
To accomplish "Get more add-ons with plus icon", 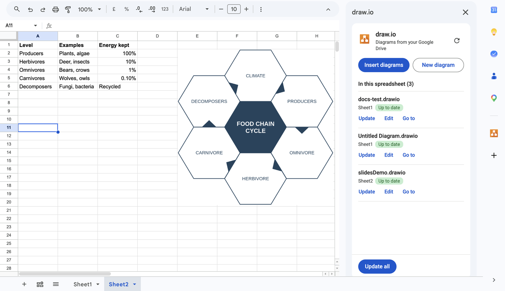I will [494, 155].
